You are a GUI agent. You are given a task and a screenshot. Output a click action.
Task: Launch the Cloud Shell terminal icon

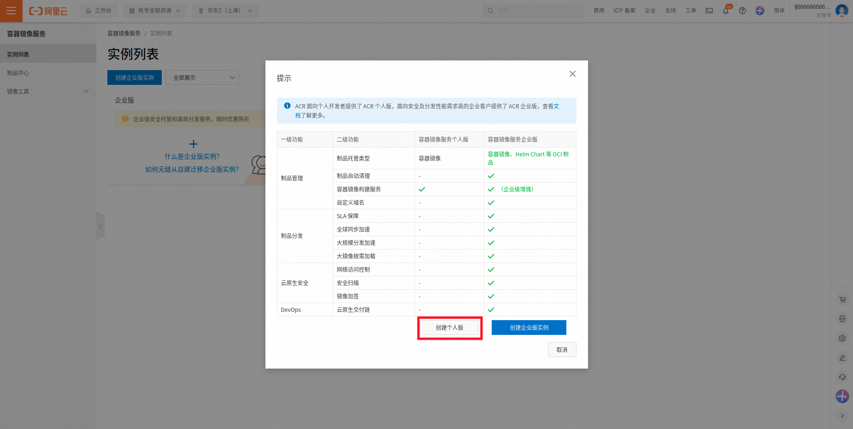coord(709,11)
